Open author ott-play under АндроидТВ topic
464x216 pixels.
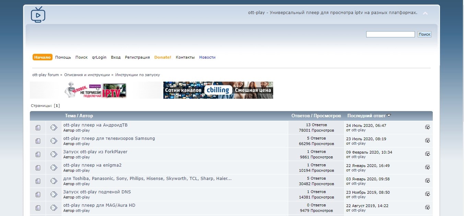pyautogui.click(x=83, y=130)
